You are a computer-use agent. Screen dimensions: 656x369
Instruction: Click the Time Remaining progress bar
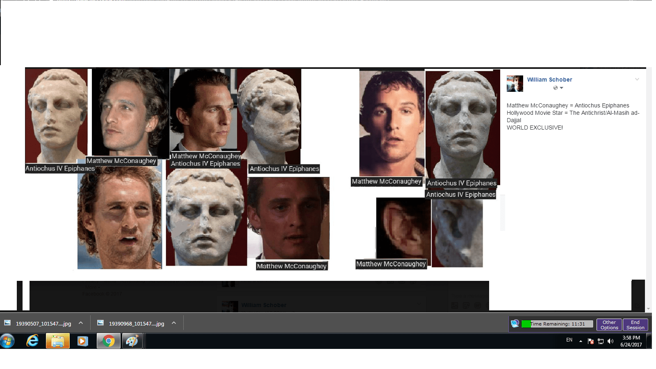click(558, 324)
